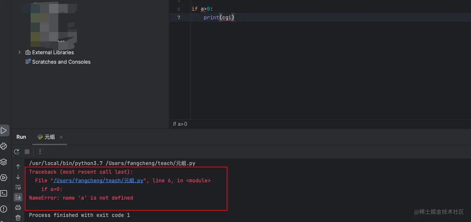This screenshot has height=222, width=471.
Task: Click the NameError message line
Action: click(x=81, y=198)
